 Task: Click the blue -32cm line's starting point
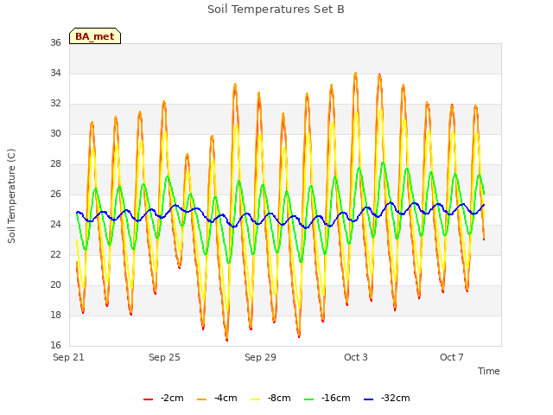pos(77,213)
